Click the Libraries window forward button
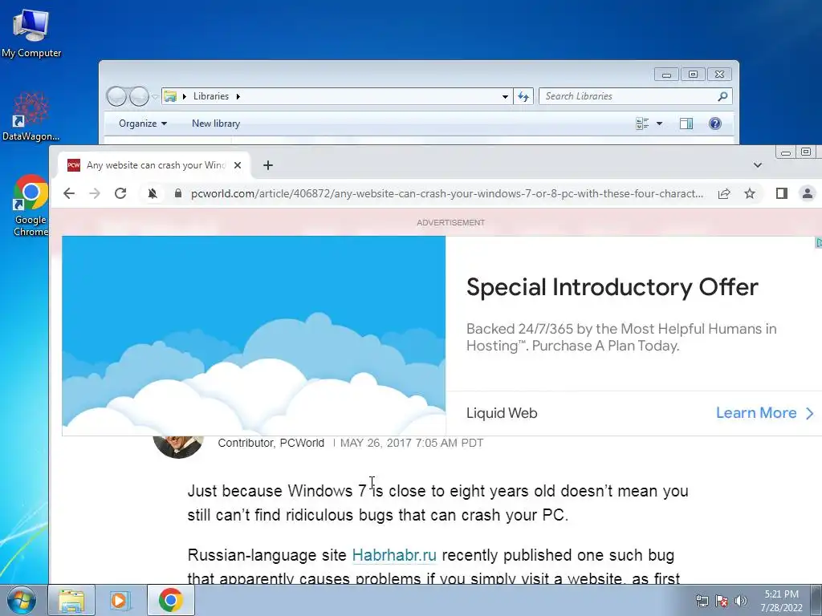Image resolution: width=822 pixels, height=616 pixels. pos(139,96)
